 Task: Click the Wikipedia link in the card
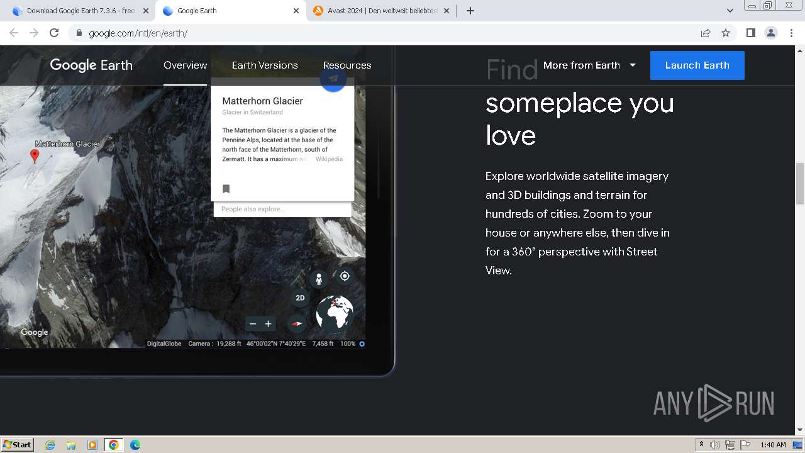pyautogui.click(x=329, y=159)
